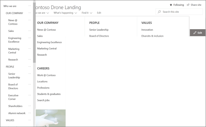
Task: Open Students & graduates link
Action: tap(49, 94)
